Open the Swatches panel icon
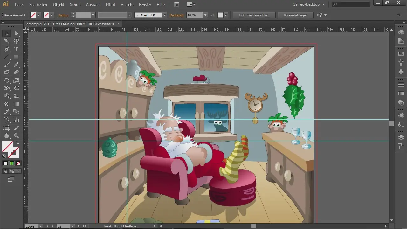Screen dimensions: 407x229 401,54
